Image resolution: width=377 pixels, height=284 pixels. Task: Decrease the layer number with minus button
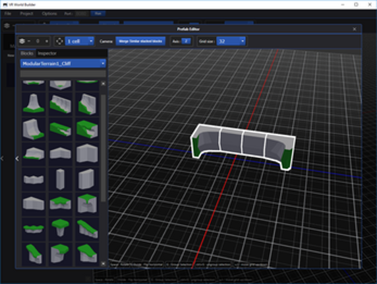[29, 41]
